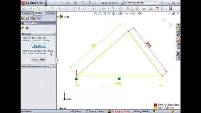Select the Spline sketch tool
Screen dimensions: 201x113
tap(78, 8)
